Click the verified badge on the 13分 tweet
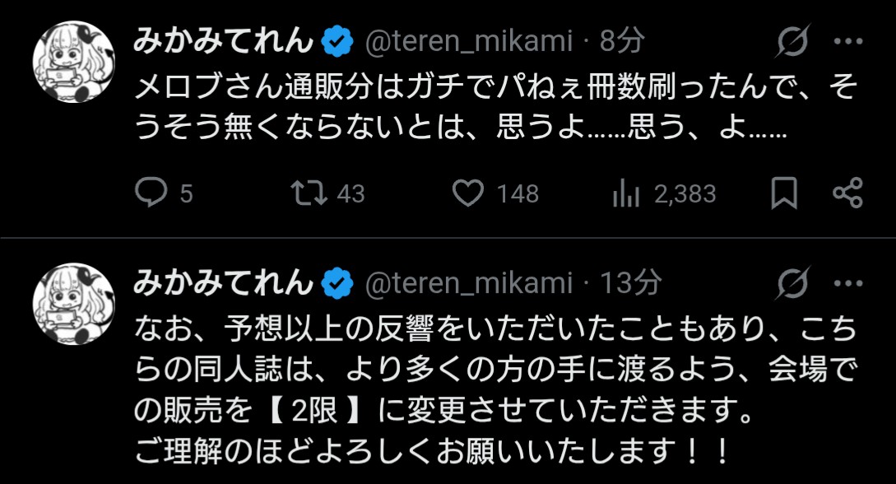The height and width of the screenshot is (484, 896). point(337,283)
